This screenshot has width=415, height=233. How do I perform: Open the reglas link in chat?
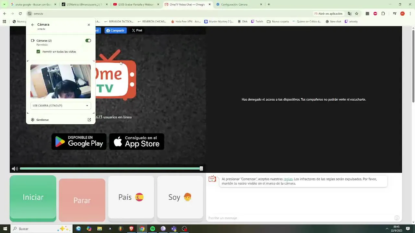click(x=288, y=179)
